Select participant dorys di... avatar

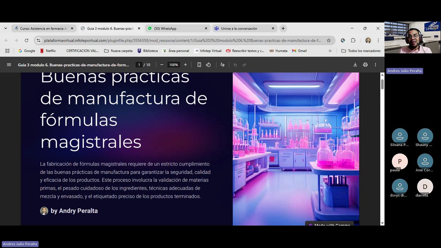[400, 187]
